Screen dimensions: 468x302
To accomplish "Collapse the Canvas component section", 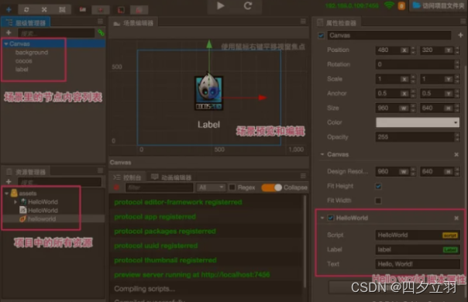I will point(322,155).
